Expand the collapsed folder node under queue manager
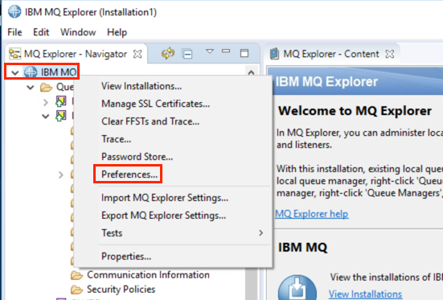This screenshot has width=443, height=300. [x=61, y=175]
